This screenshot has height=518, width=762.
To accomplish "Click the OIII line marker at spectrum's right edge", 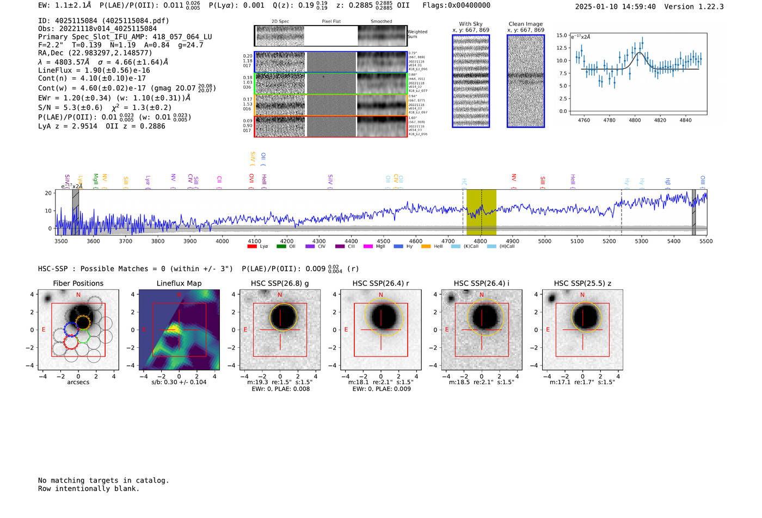I will (x=703, y=181).
